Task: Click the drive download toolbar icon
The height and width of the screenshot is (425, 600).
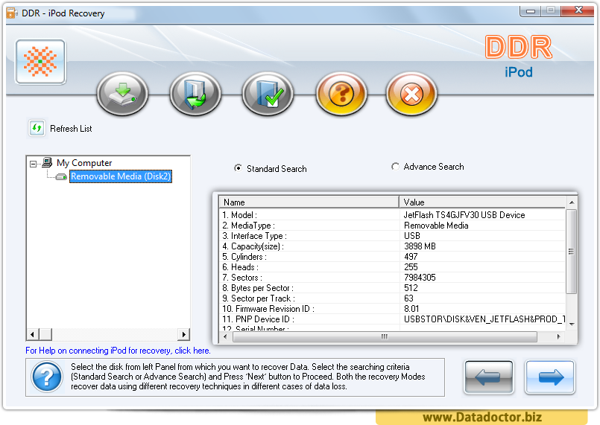Action: 122,94
